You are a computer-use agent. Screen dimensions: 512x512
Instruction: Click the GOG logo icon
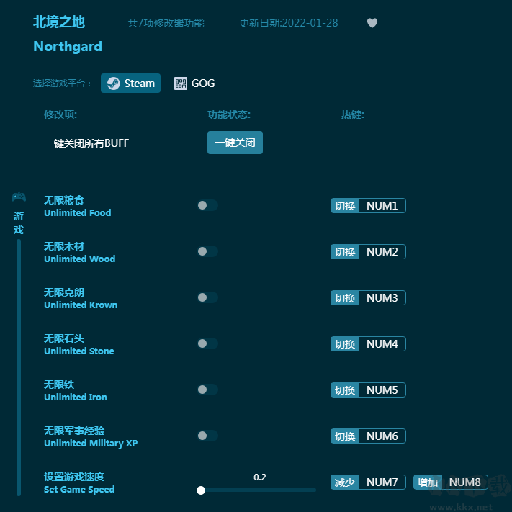click(181, 84)
